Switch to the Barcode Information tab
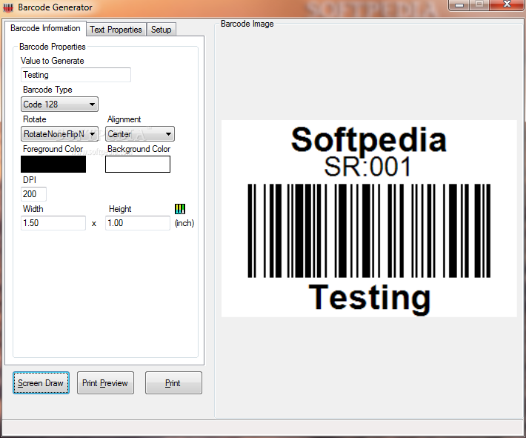Screen dimensions: 526x438 (45, 28)
